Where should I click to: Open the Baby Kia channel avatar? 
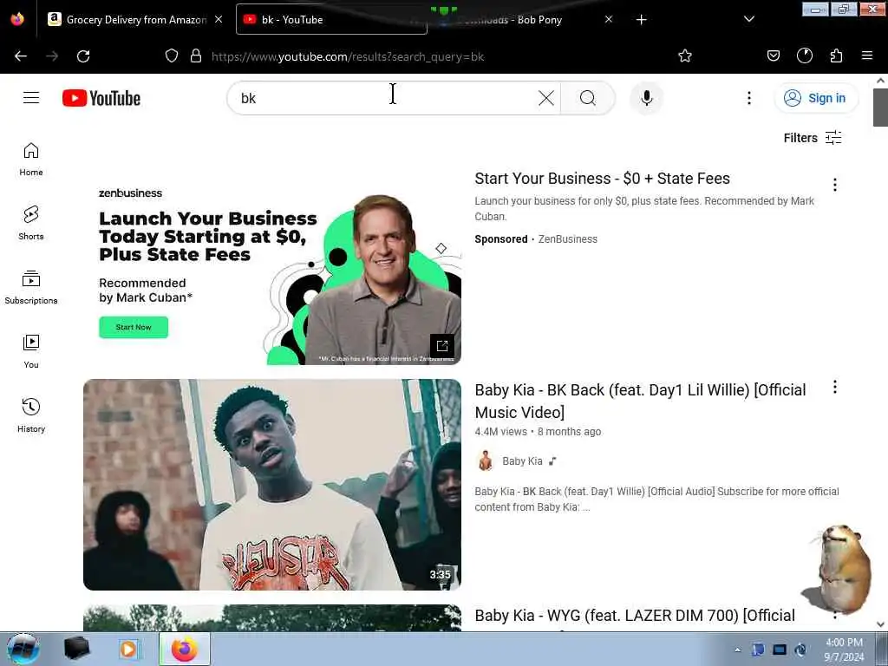486,461
